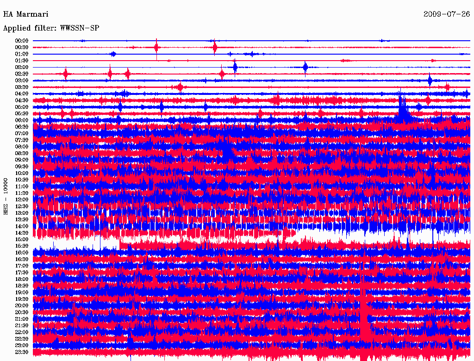This screenshot has height=361, width=474.
Task: Click the 21:00 time label
Action: (x=22, y=319)
